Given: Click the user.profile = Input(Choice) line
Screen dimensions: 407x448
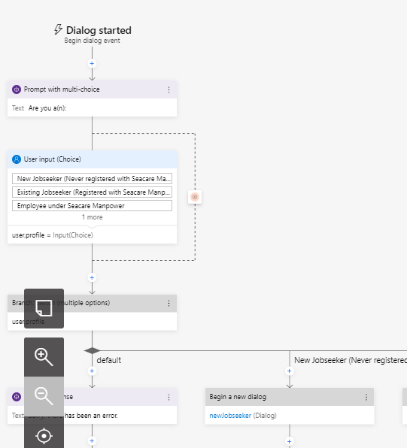Looking at the screenshot, I should [53, 235].
